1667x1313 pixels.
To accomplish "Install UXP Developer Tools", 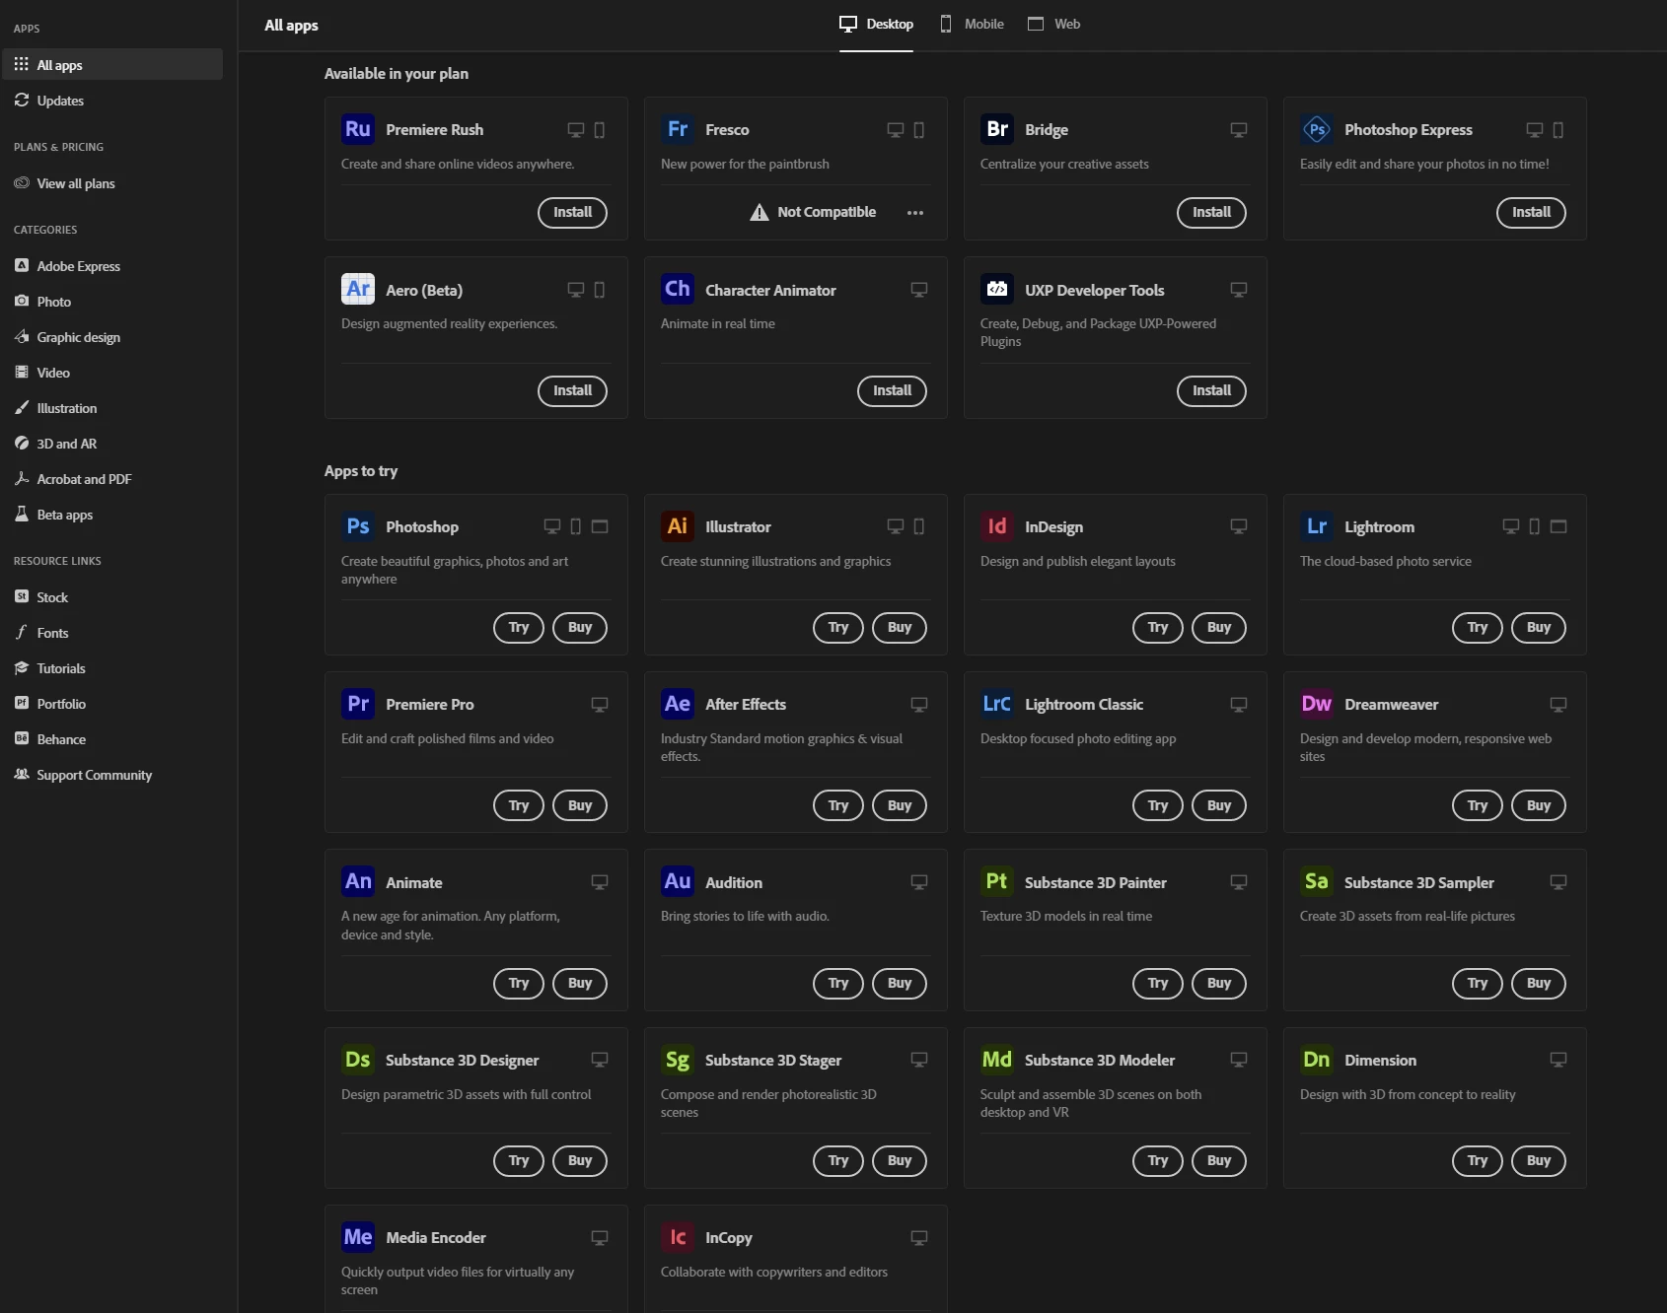I will coord(1211,390).
